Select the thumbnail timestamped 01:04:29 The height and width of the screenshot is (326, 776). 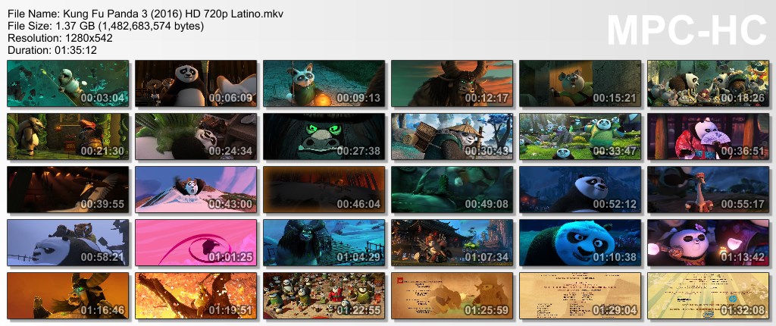tap(324, 243)
